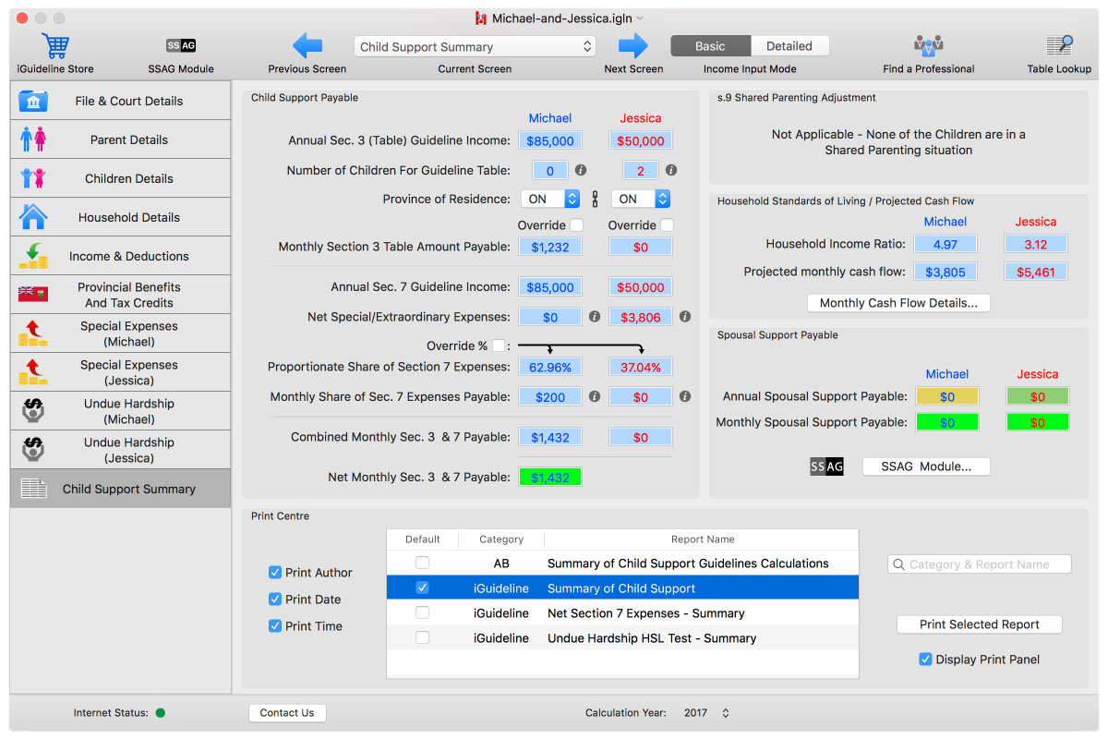Click the Monthly Cash Flow Details button

tap(898, 303)
